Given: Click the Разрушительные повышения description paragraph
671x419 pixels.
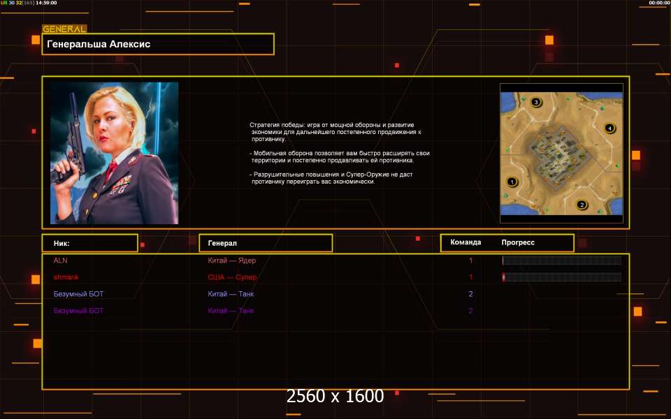Looking at the screenshot, I should tap(331, 178).
